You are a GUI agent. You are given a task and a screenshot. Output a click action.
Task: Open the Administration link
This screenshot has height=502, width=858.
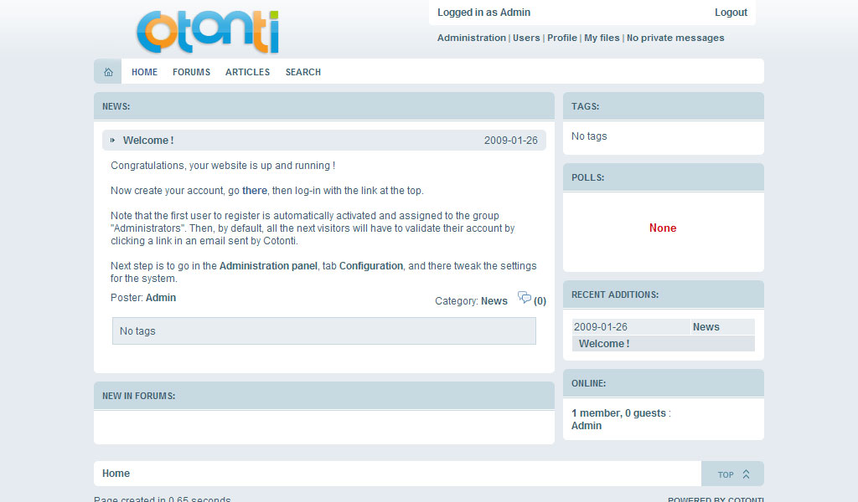click(471, 38)
